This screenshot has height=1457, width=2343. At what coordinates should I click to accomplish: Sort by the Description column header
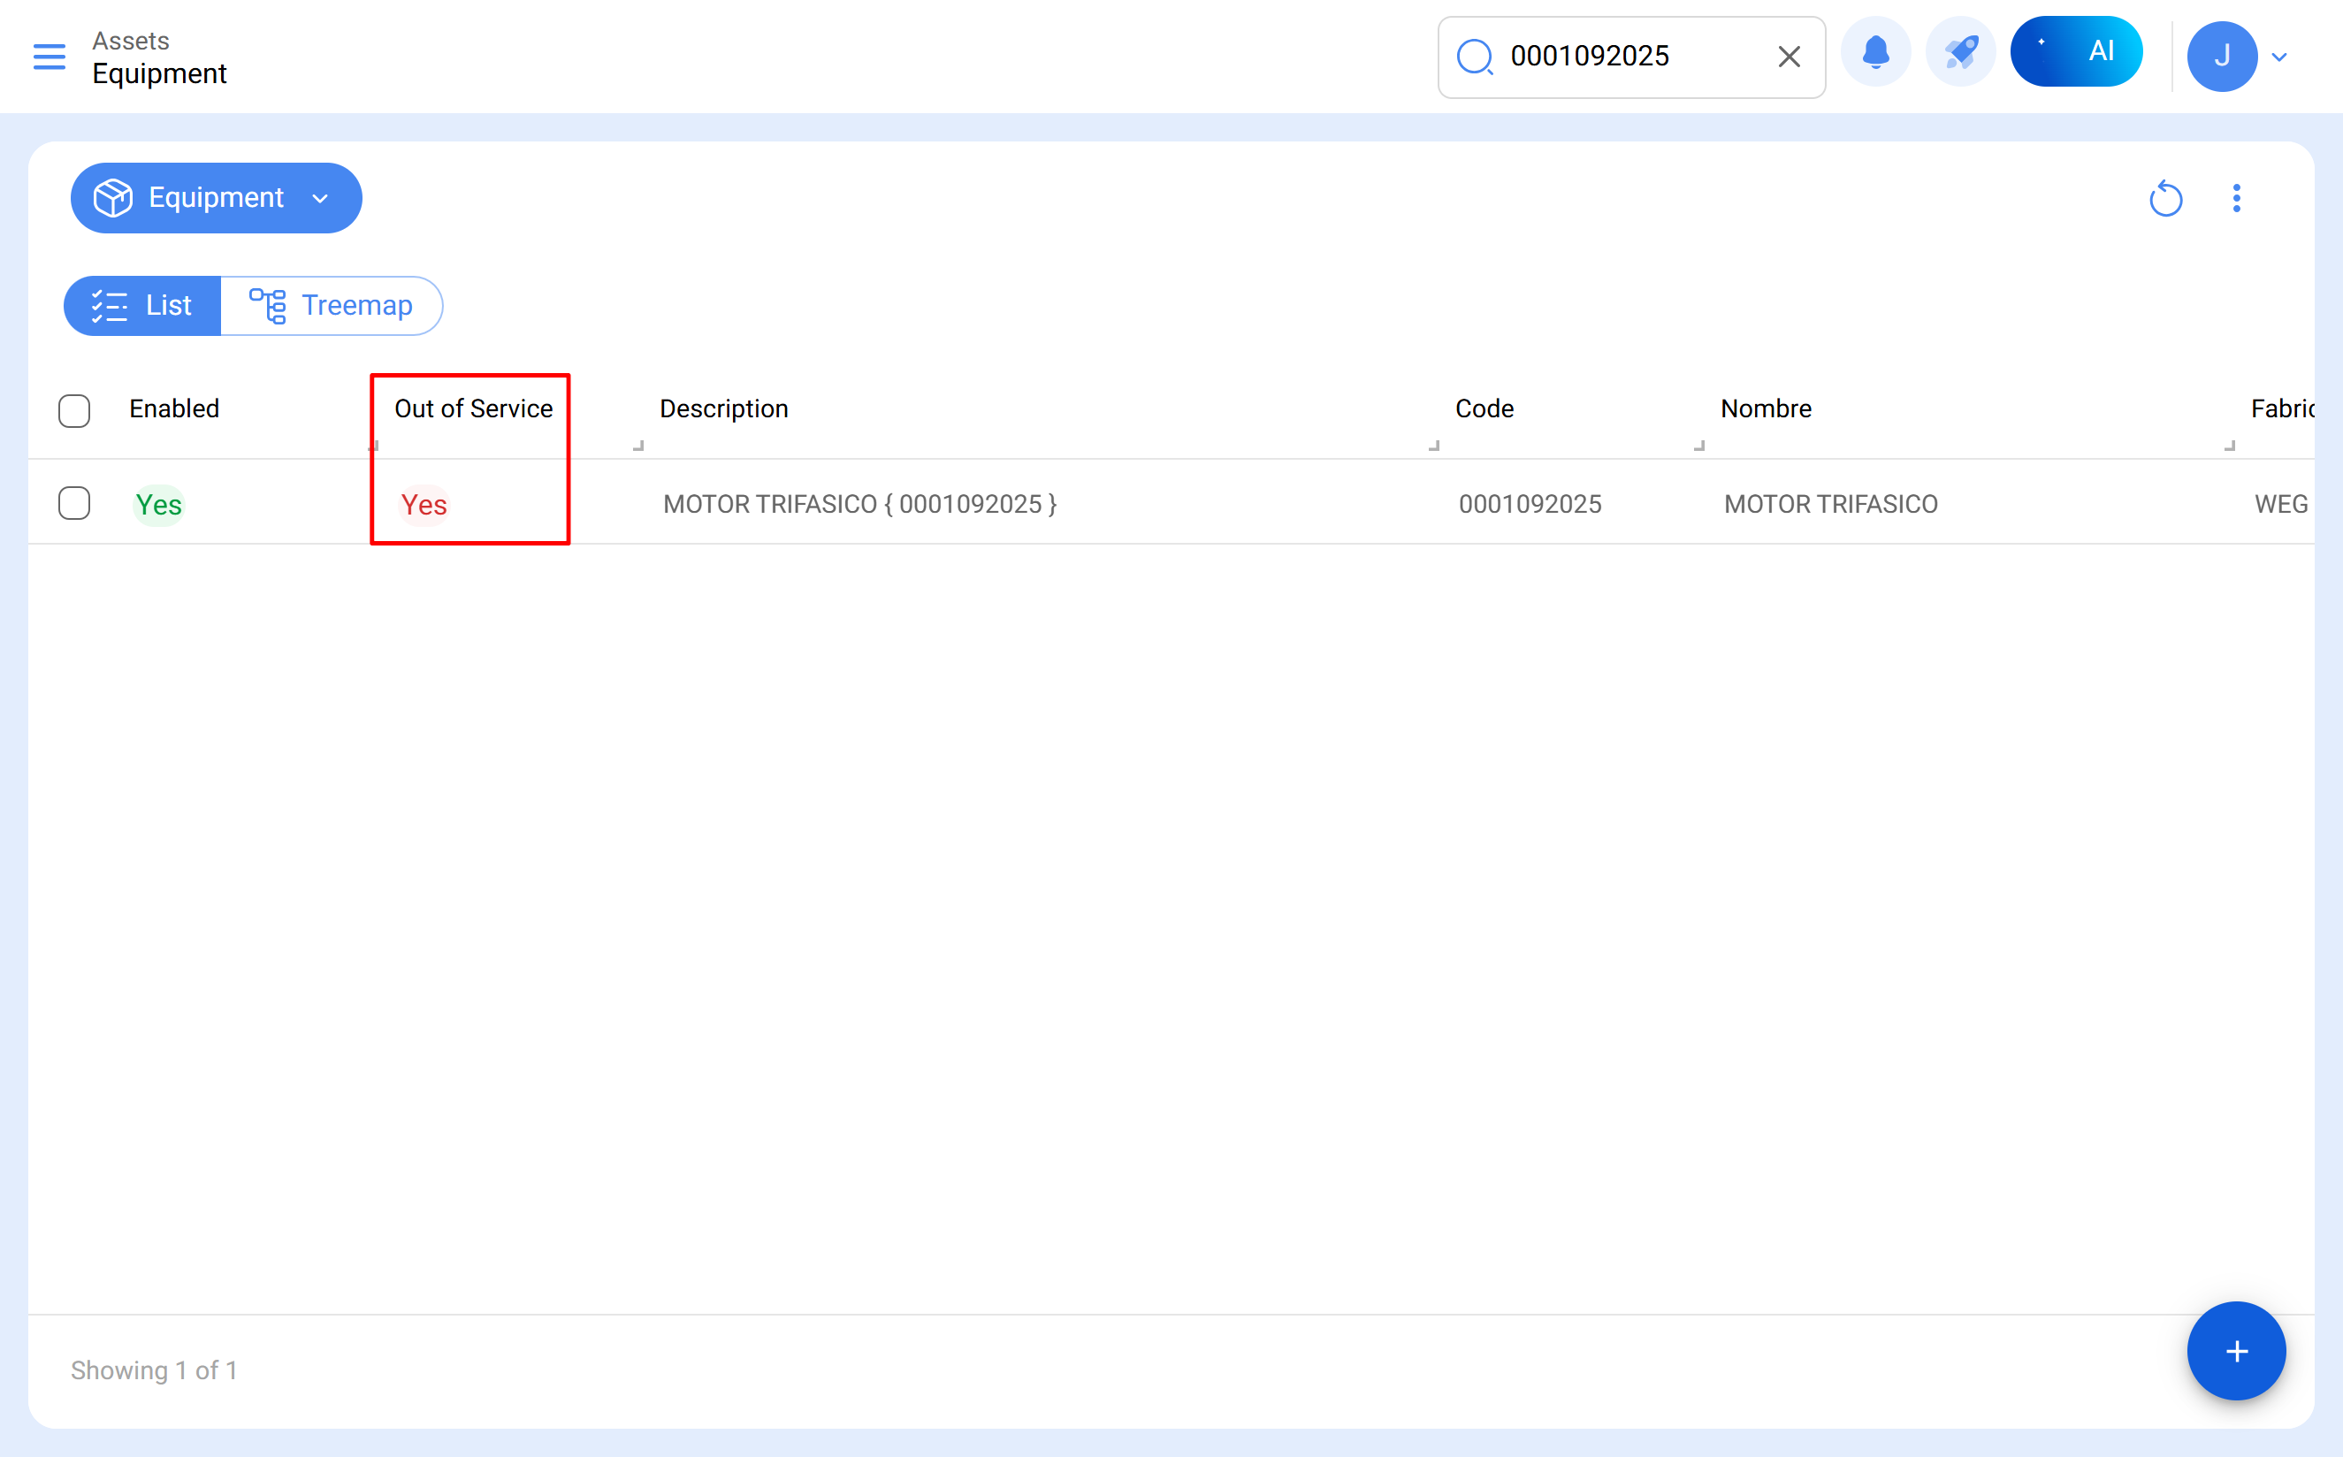[x=723, y=408]
